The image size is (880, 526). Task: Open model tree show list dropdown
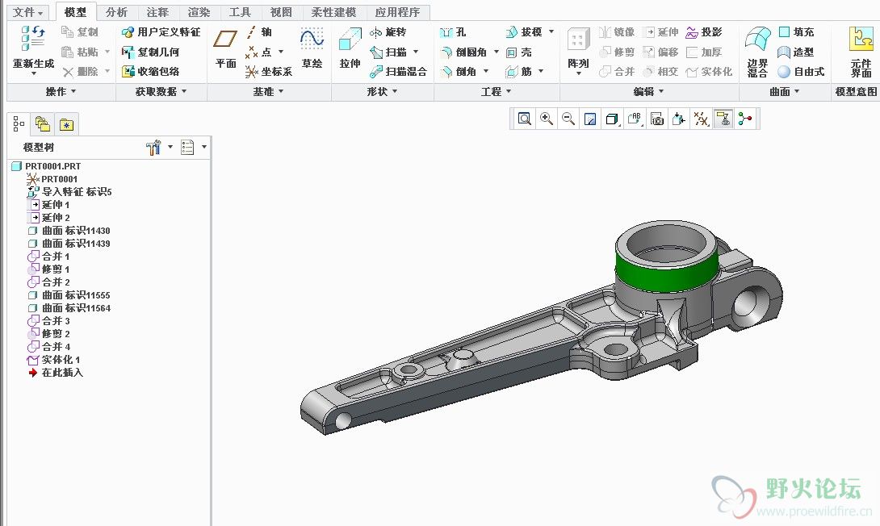tap(194, 148)
